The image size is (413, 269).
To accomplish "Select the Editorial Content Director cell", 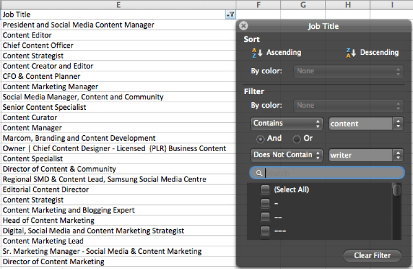I will pos(118,190).
